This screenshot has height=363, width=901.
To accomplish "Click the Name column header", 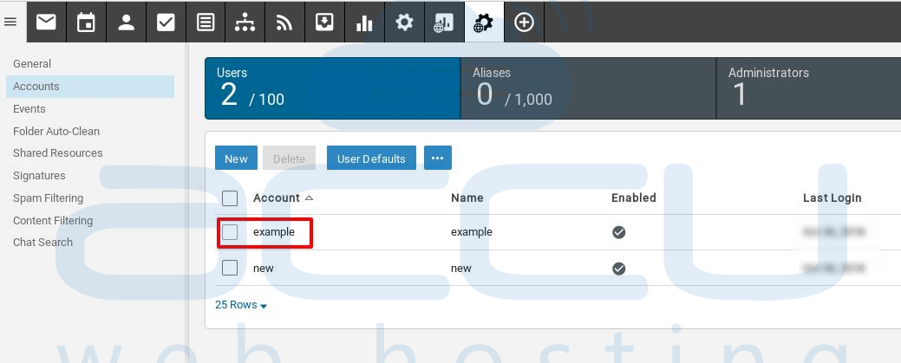I will click(x=467, y=198).
